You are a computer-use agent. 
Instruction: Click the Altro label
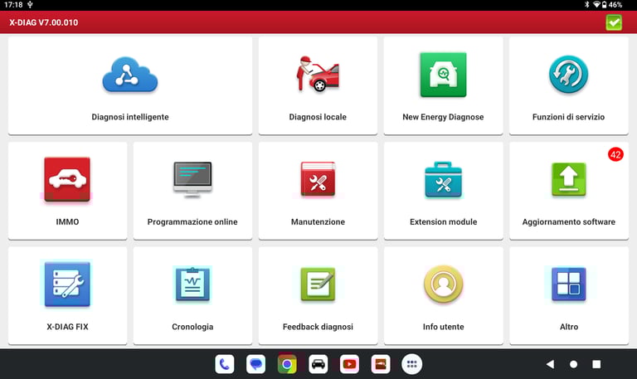point(569,327)
